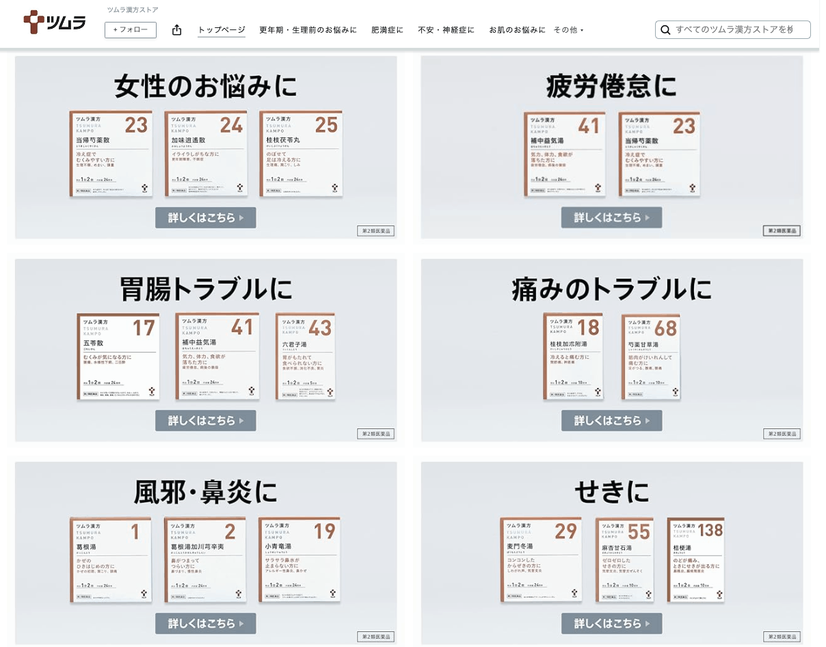This screenshot has width=826, height=647.
Task: Click 第2類医薬品 label in 風邪・鼻炎に banner
Action: (x=375, y=637)
